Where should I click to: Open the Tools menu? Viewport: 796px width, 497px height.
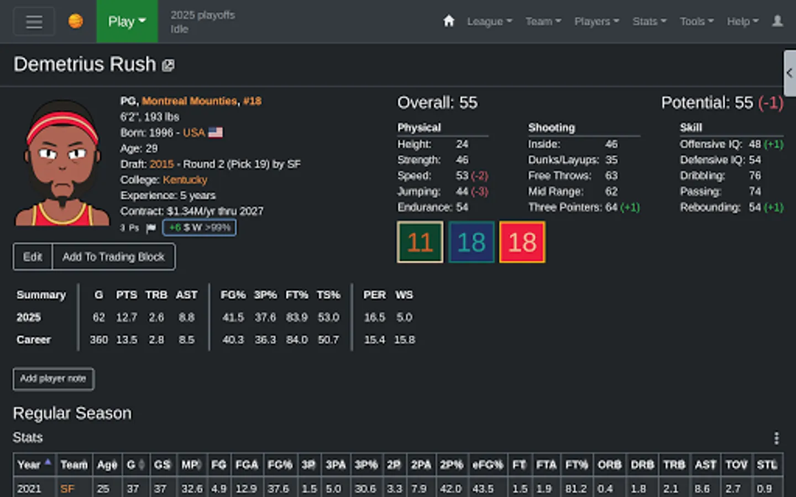tap(697, 22)
